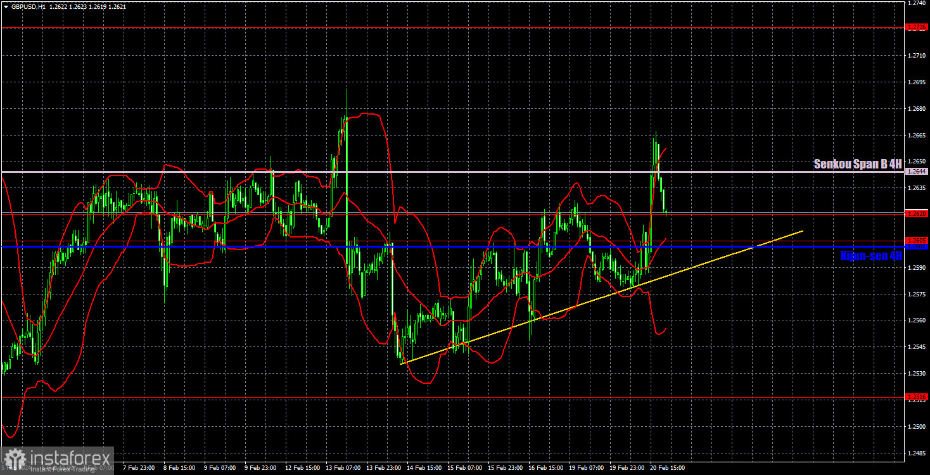This screenshot has width=930, height=475.
Task: Click the Senkou Span B 4H label
Action: point(858,164)
